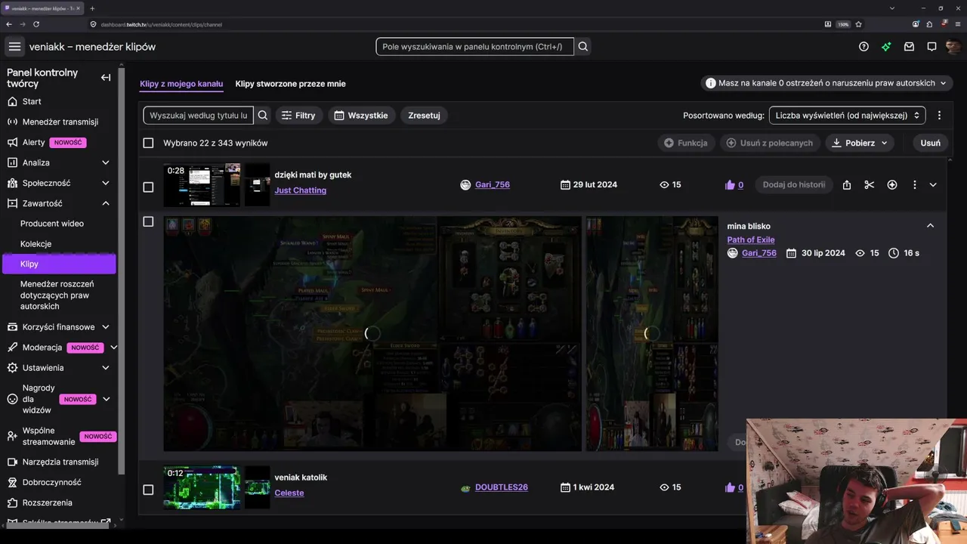
Task: Open the help question mark icon
Action: [864, 47]
